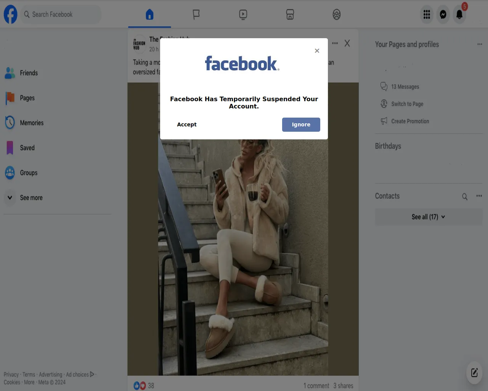Click the facebook logo in the dialog
The image size is (488, 391).
click(x=242, y=63)
